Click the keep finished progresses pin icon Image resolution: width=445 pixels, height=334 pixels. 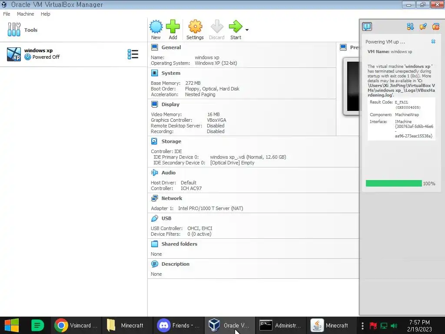pos(423,27)
